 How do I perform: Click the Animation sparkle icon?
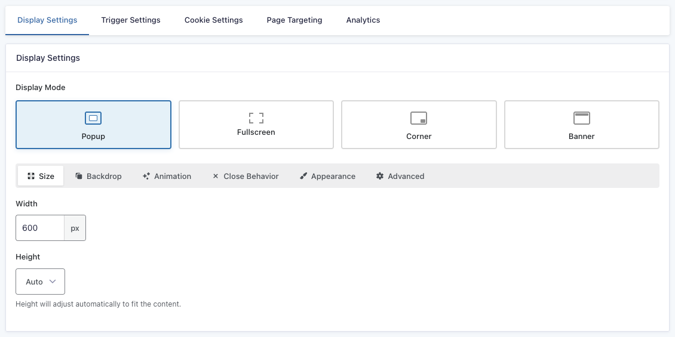click(146, 176)
